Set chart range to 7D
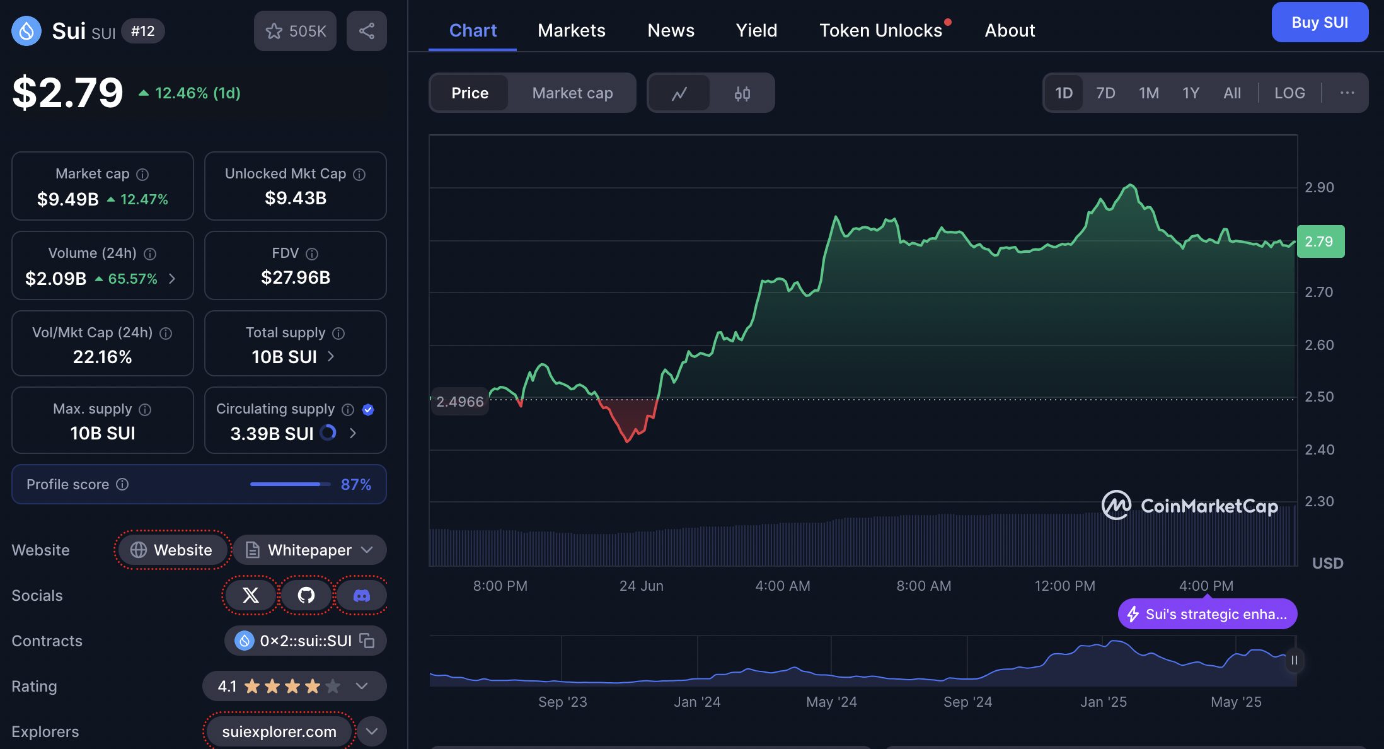Screen dimensions: 1384x749 (x=1105, y=93)
